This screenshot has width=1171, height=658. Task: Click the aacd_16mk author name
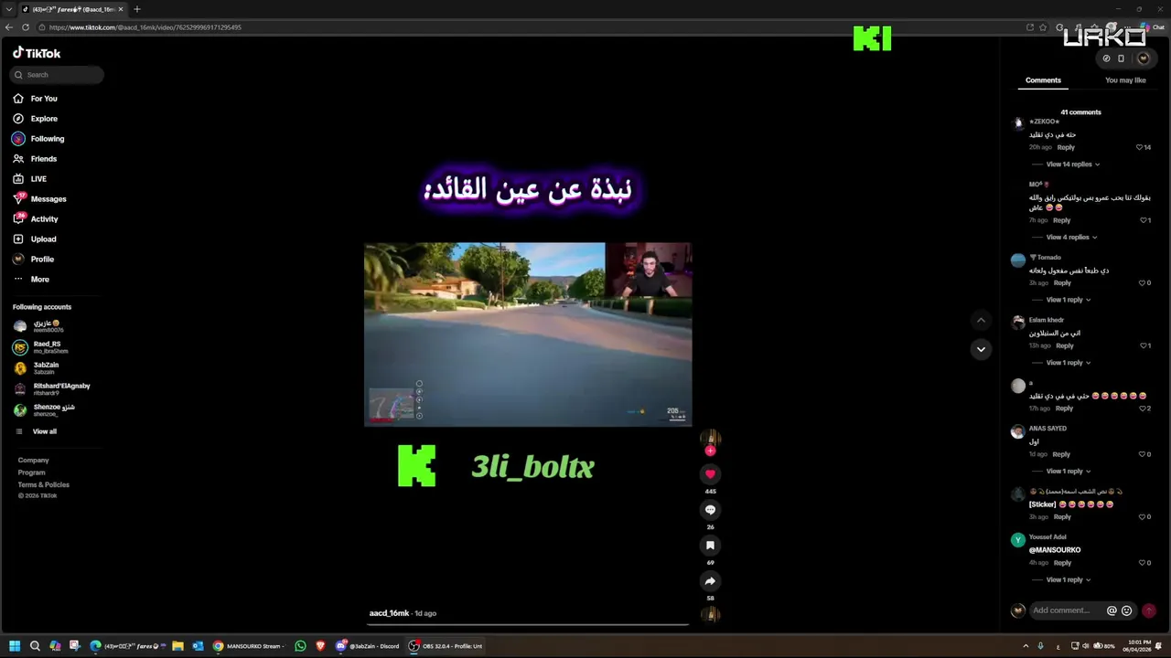click(389, 613)
